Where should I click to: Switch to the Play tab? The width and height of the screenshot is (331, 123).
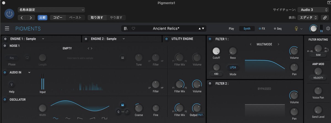[x=231, y=28]
